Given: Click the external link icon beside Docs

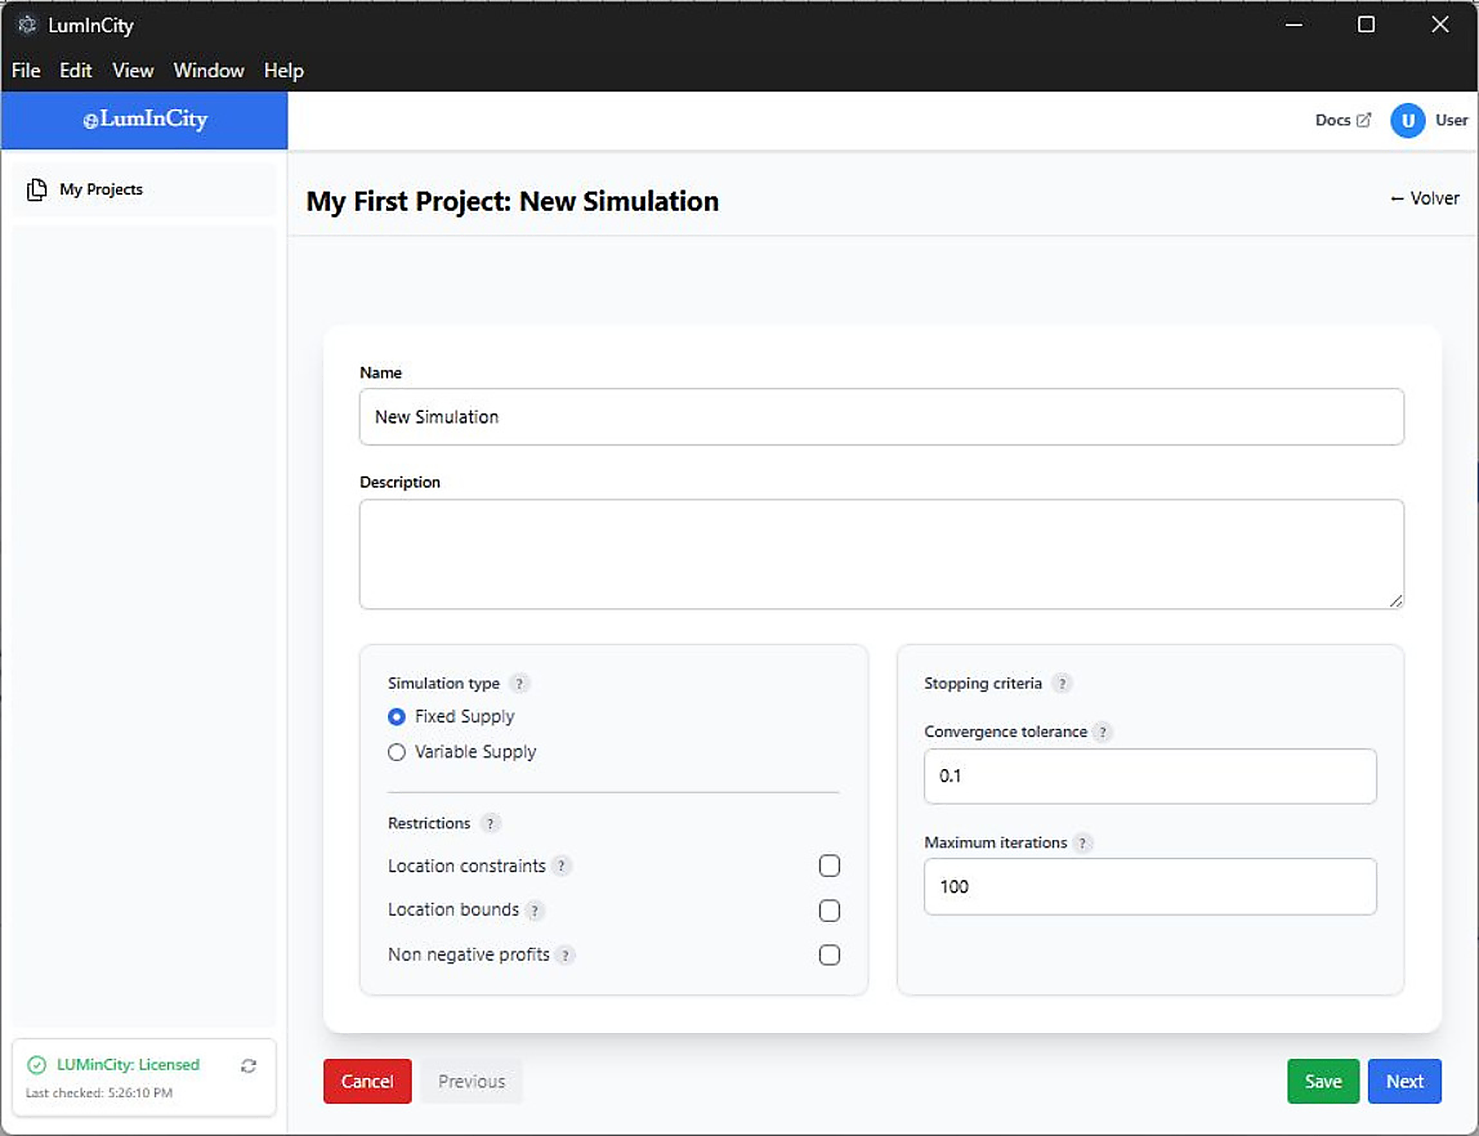Looking at the screenshot, I should point(1364,120).
